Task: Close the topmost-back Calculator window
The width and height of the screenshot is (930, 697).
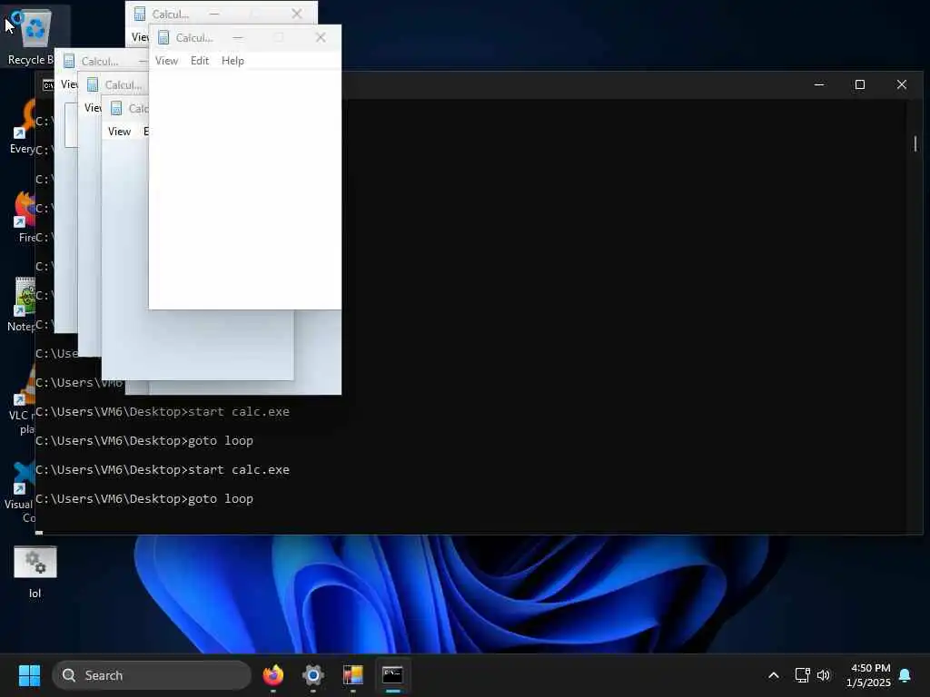Action: [297, 14]
